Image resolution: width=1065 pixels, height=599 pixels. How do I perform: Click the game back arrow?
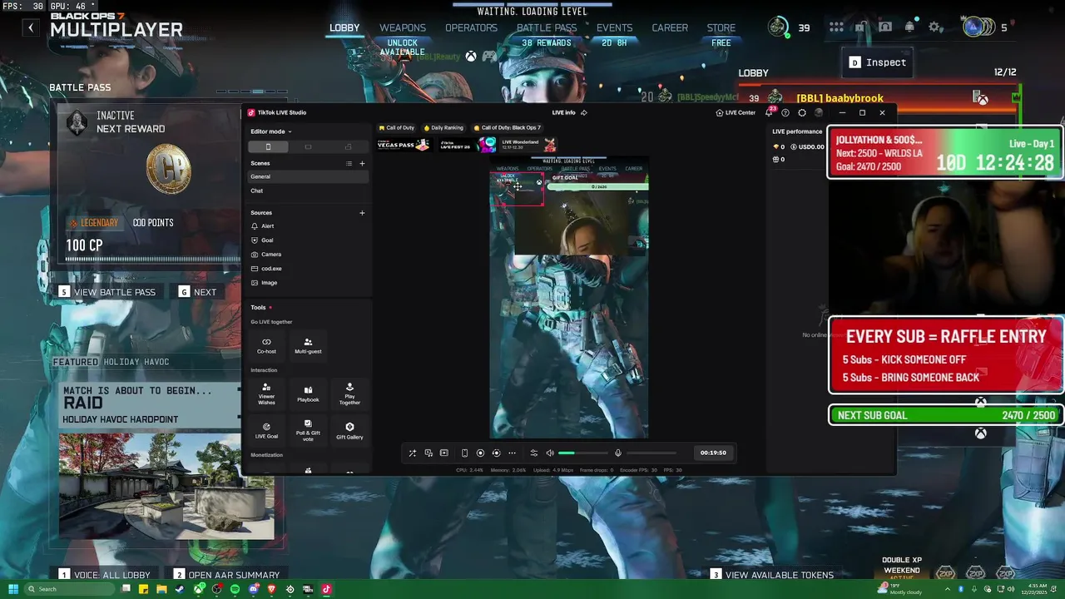click(31, 27)
